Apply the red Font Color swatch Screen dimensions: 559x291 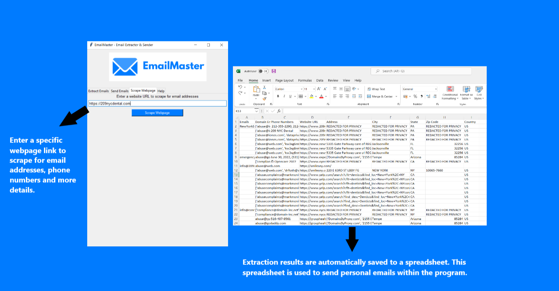point(321,96)
